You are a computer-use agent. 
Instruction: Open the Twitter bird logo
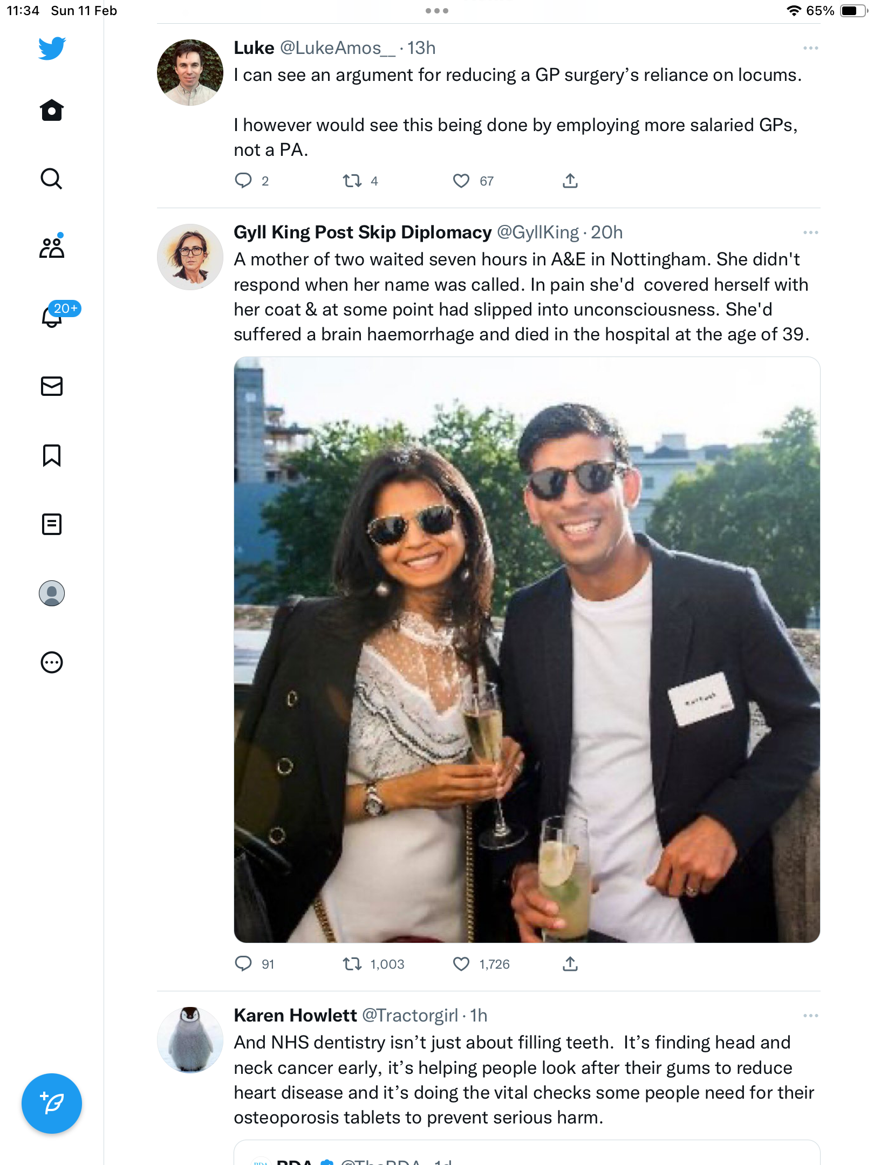pyautogui.click(x=52, y=48)
